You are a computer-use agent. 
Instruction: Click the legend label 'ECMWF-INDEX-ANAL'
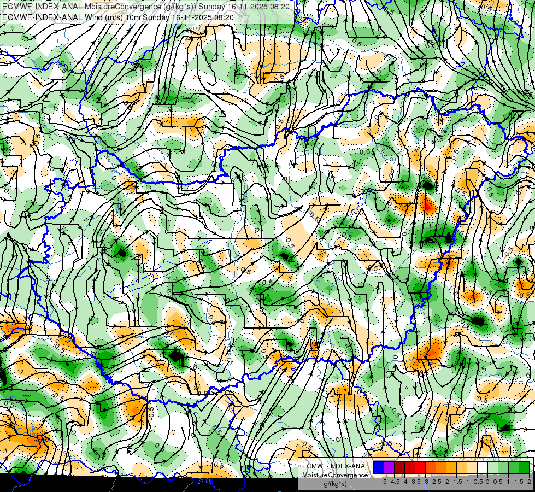click(x=336, y=466)
